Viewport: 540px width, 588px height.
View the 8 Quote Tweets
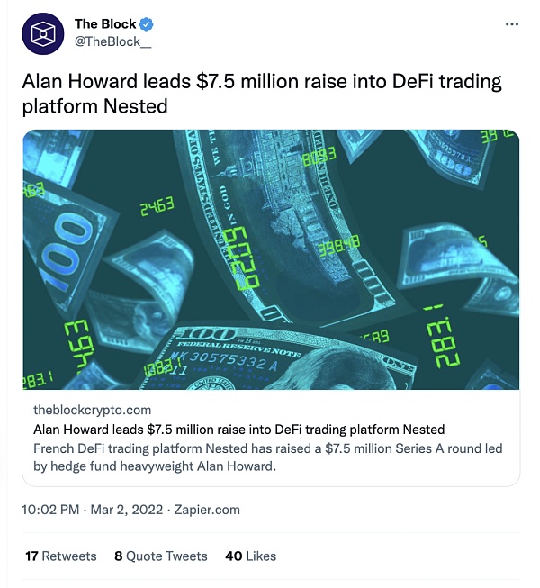tap(161, 556)
